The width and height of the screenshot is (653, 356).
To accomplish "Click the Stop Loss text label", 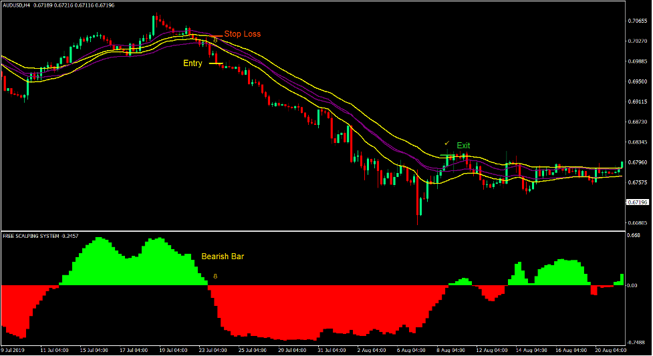I will coord(242,34).
